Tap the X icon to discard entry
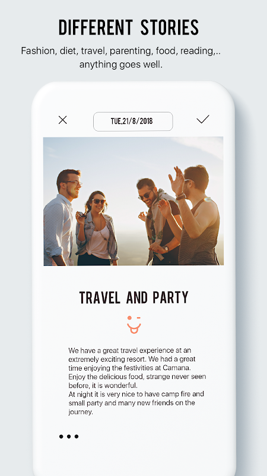Viewport: 267px width, 476px height. pyautogui.click(x=63, y=120)
